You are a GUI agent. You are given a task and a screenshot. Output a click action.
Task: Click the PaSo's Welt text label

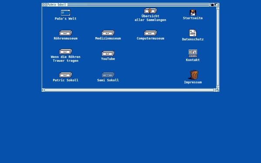[65, 19]
